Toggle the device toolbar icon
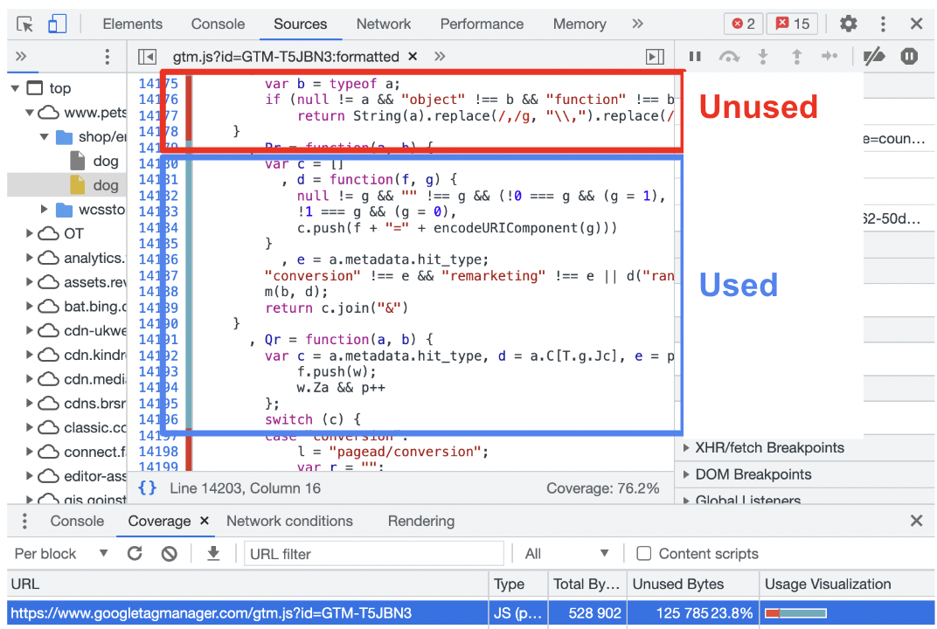The height and width of the screenshot is (629, 937). tap(57, 24)
